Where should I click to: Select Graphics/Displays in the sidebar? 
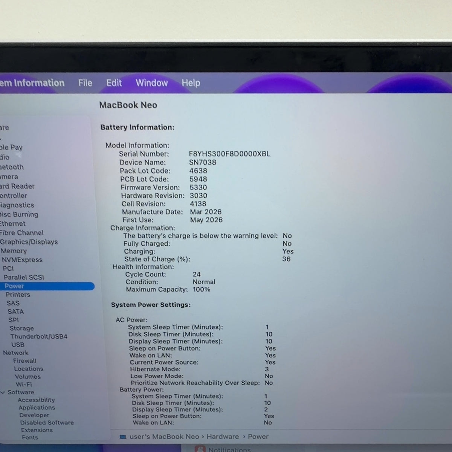click(x=29, y=242)
